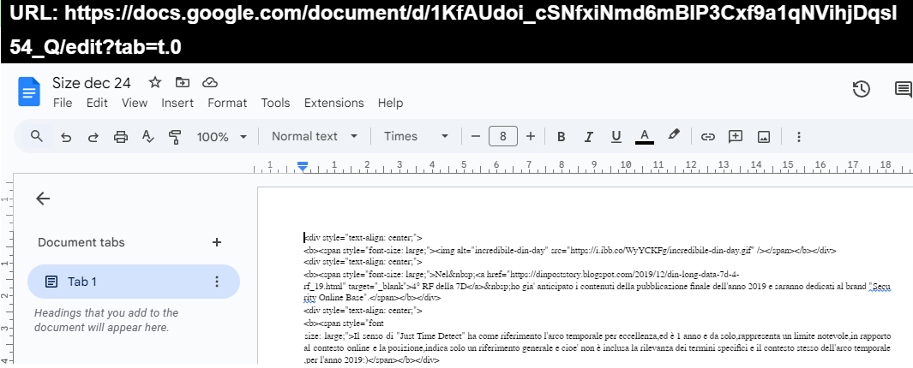Print the document
This screenshot has width=913, height=368.
(x=121, y=137)
